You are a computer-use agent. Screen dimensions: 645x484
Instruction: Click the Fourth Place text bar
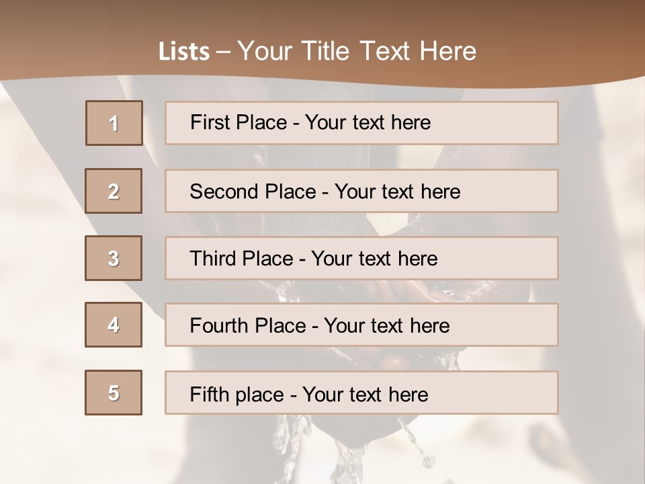coord(361,325)
